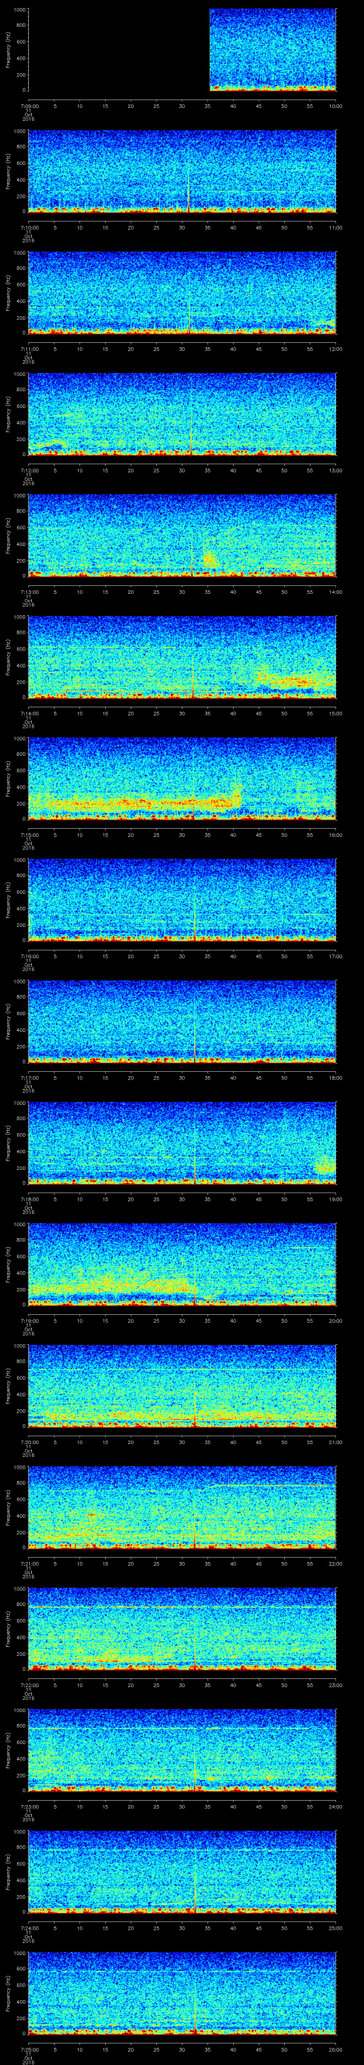Select the spectrogram panel starting at 7:16:00

point(182,900)
